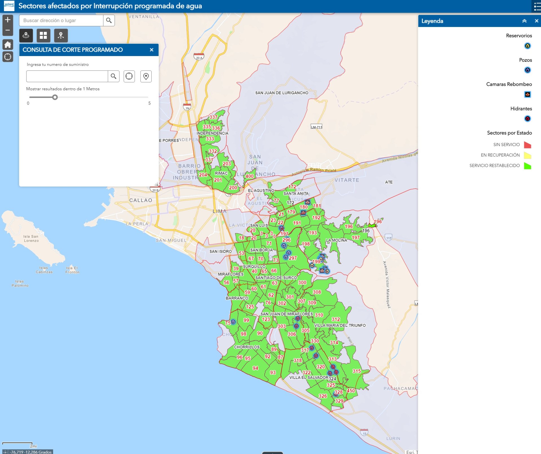The image size is (541, 454).
Task: Click the supply number input field
Action: 67,76
